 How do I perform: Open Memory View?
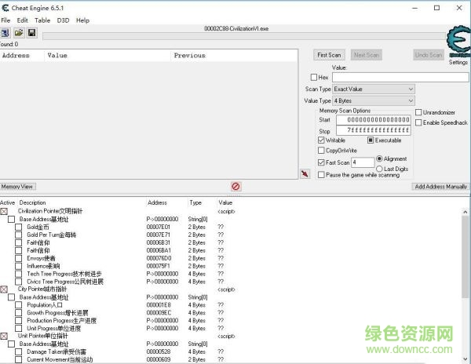pos(17,187)
